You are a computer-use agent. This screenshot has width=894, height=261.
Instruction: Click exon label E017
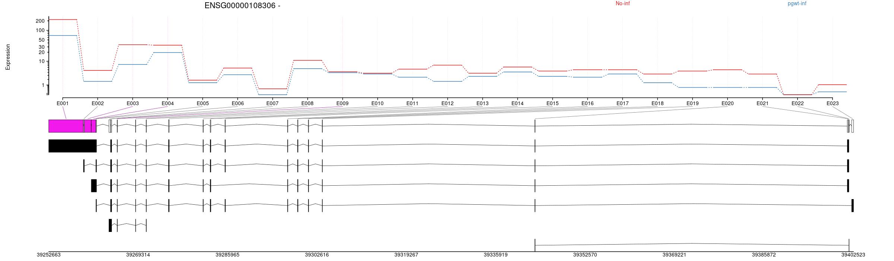[x=622, y=103]
